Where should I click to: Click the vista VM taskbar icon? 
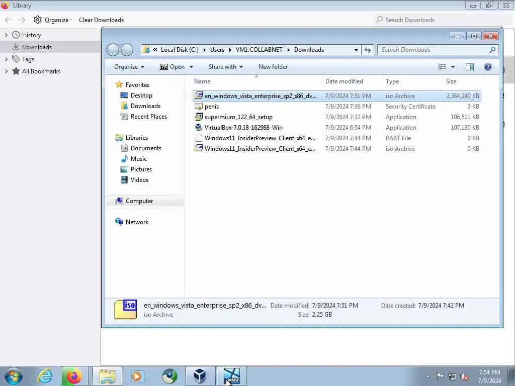(232, 376)
